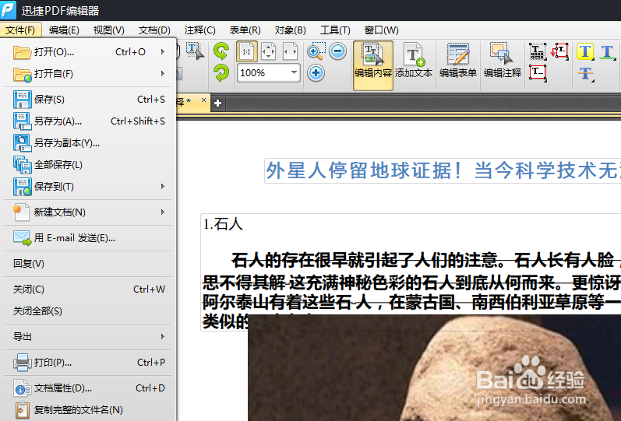
Task: Open the 工具(T) menu
Action: pos(335,30)
